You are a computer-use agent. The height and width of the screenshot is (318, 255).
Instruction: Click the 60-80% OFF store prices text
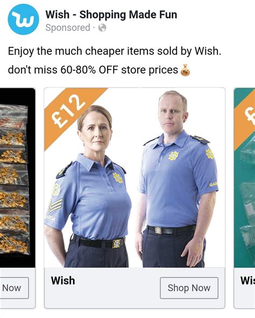point(119,70)
